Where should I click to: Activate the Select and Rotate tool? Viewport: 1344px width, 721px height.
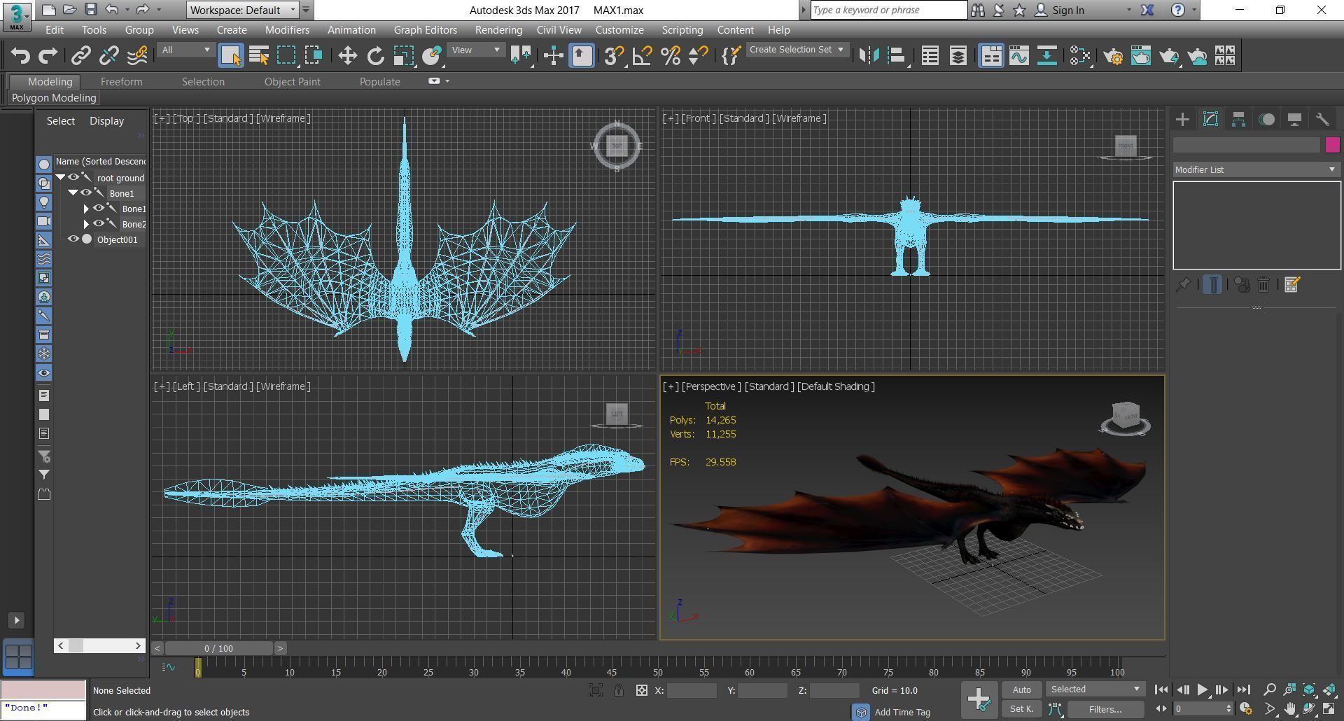pos(376,55)
